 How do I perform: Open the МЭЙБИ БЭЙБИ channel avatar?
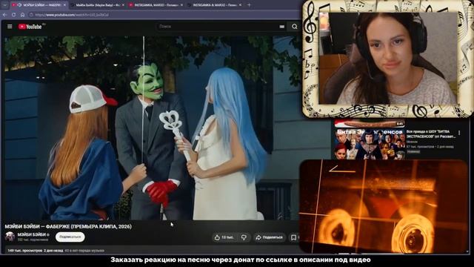(10, 237)
